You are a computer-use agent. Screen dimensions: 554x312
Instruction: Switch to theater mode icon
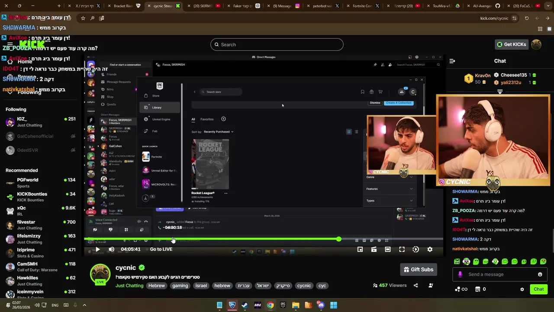coord(388,249)
